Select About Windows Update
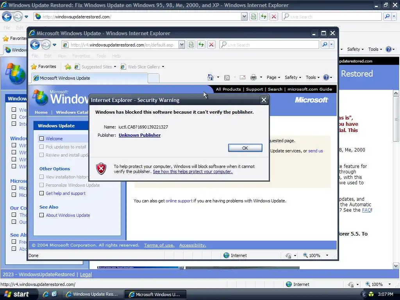Viewport: 400px width, 300px height. [x=68, y=215]
